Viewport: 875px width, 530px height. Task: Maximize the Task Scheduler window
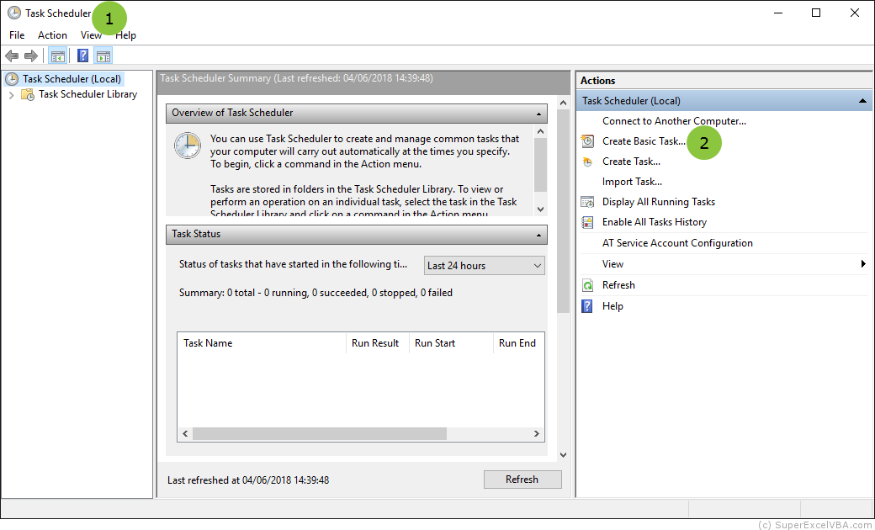(x=816, y=13)
